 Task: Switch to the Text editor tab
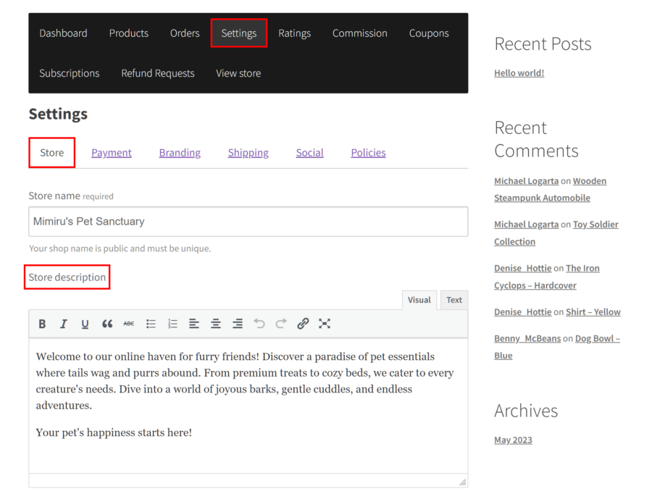(x=454, y=299)
